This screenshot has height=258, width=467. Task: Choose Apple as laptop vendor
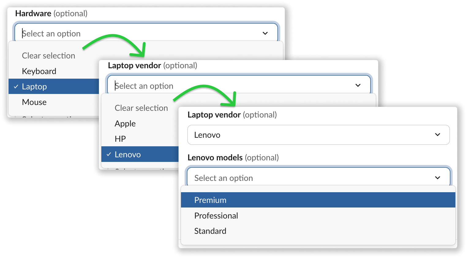(x=140, y=123)
